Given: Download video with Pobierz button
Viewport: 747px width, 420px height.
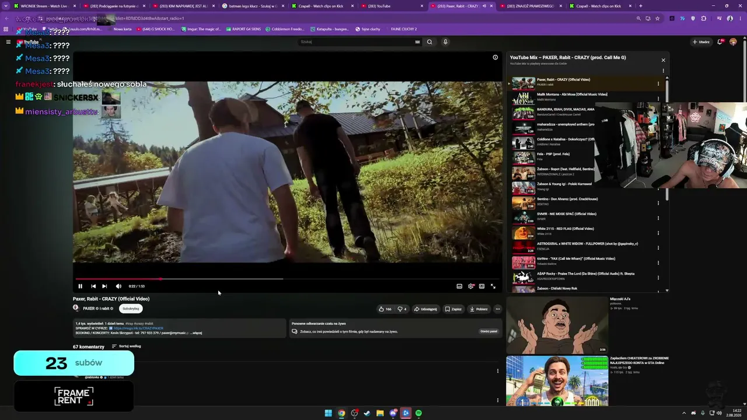Looking at the screenshot, I should pos(479,309).
